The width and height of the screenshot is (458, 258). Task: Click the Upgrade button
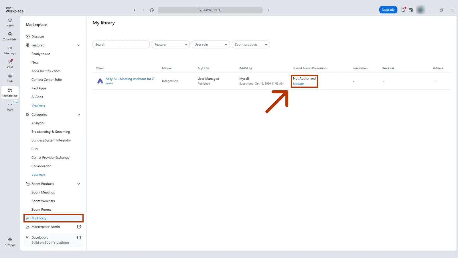tap(388, 10)
